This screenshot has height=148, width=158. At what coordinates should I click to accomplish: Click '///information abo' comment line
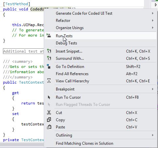24,72
